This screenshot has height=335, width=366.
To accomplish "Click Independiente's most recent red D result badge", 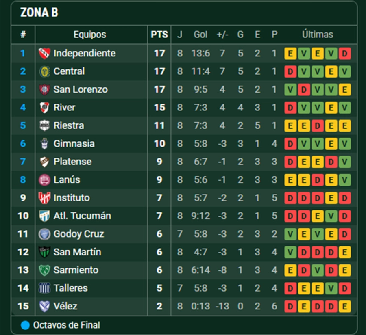I will (344, 53).
